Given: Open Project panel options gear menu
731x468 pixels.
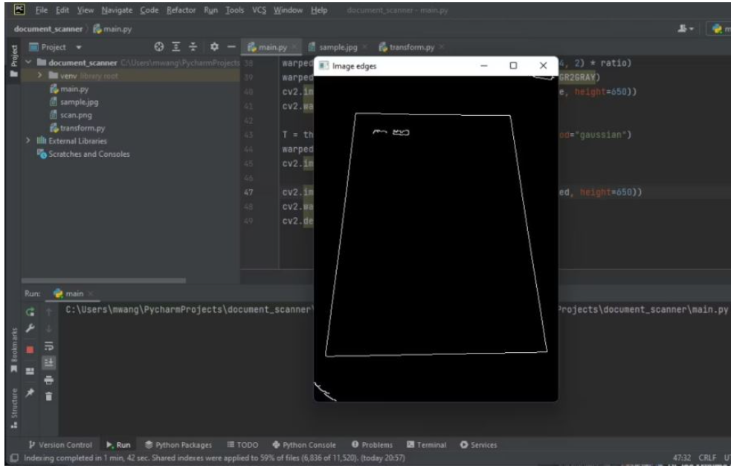Looking at the screenshot, I should (214, 46).
